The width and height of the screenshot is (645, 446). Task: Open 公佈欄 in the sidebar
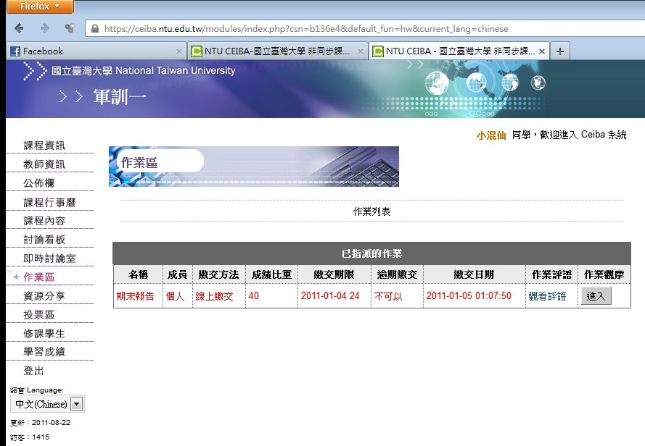pos(38,183)
